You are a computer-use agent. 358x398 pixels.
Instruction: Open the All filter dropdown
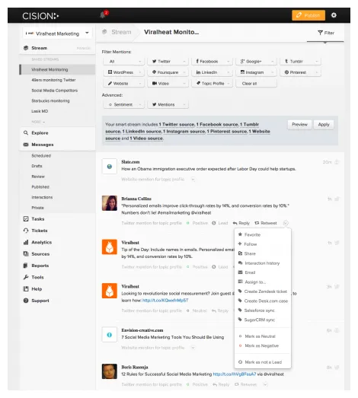[x=123, y=62]
